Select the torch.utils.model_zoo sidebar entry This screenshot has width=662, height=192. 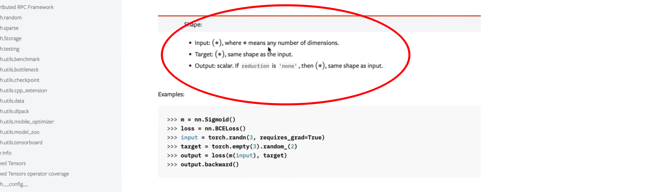(20, 132)
